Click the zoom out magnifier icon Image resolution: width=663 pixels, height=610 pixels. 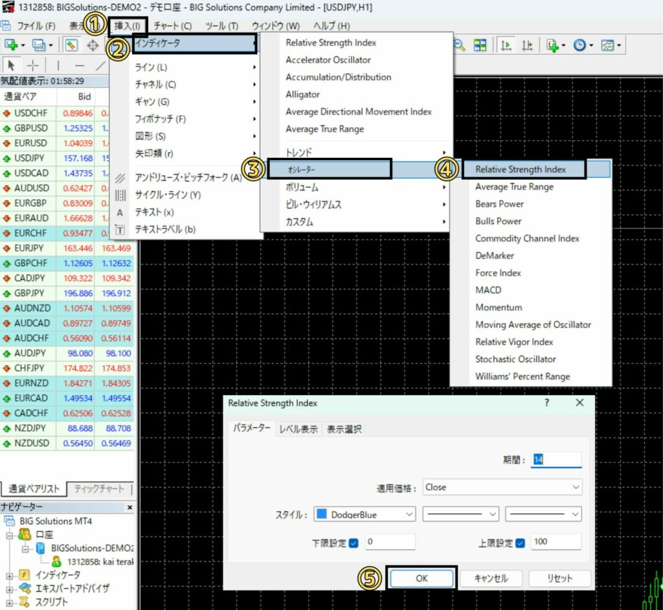click(x=460, y=45)
